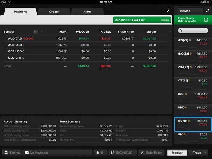This screenshot has width=212, height=159.
Task: Switch to Monitor mode
Action: click(x=177, y=153)
